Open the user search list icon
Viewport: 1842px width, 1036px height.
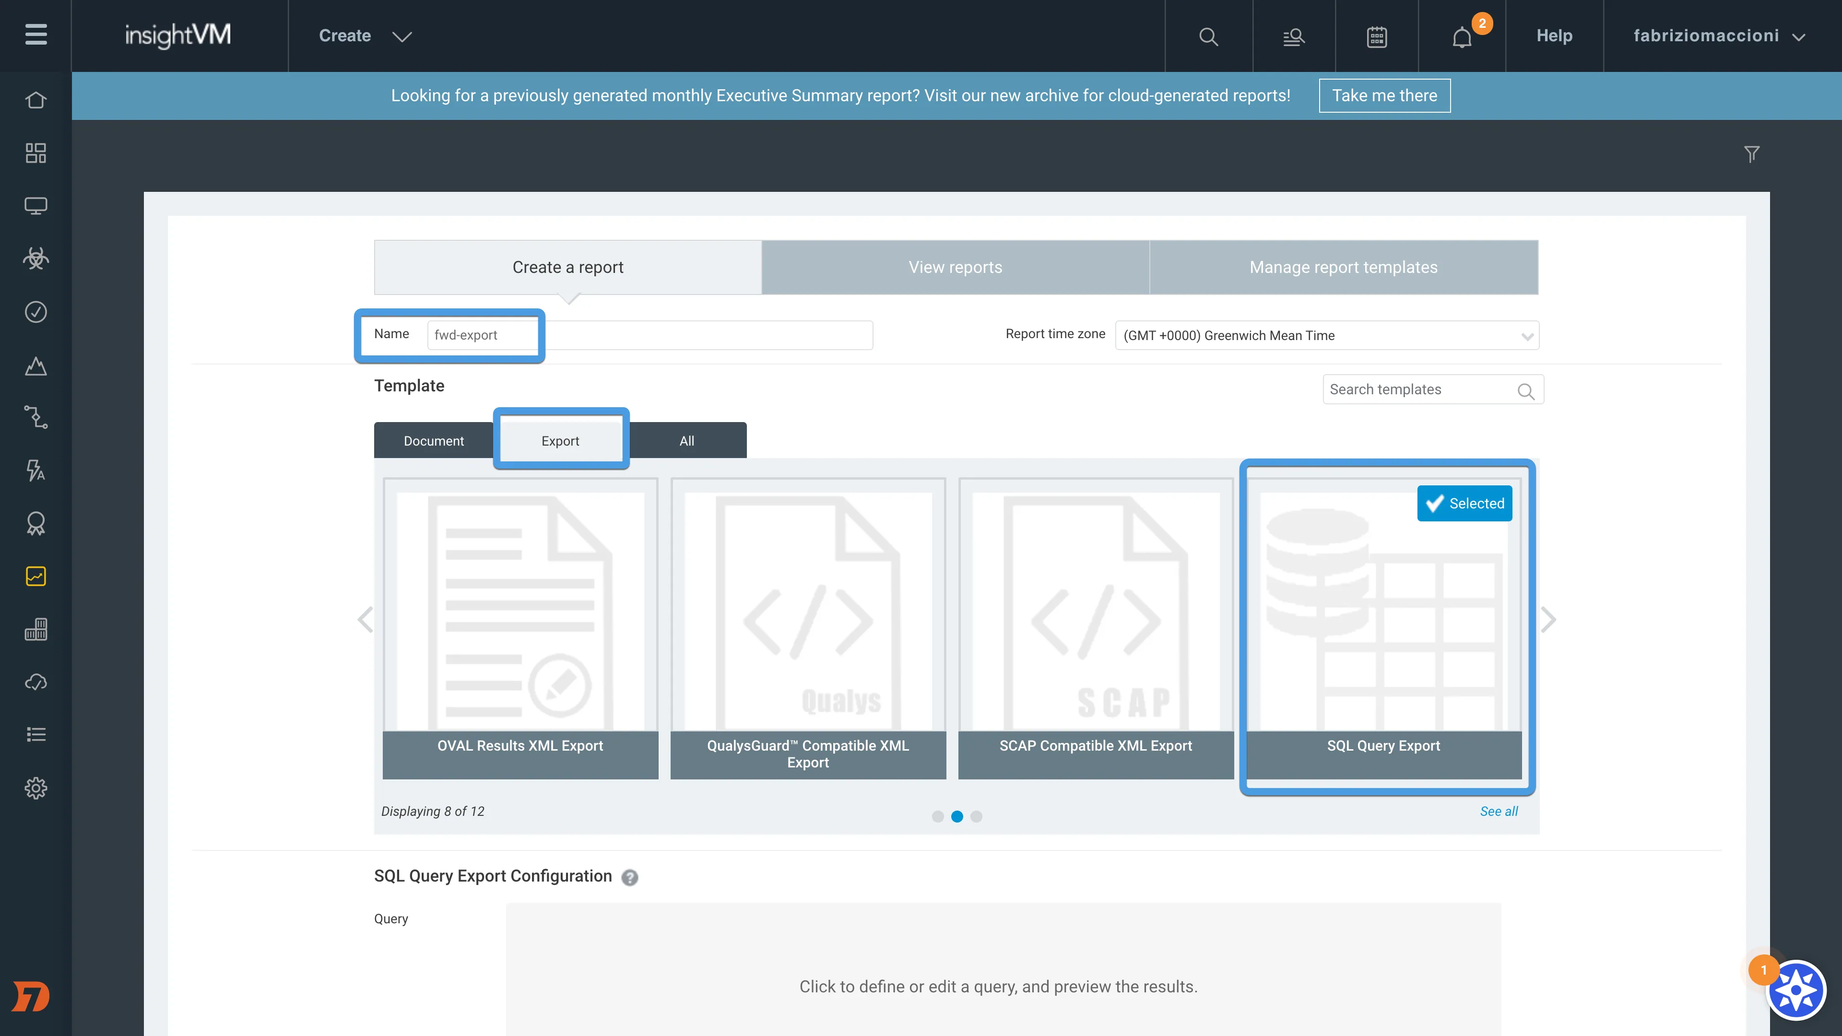(x=1294, y=36)
